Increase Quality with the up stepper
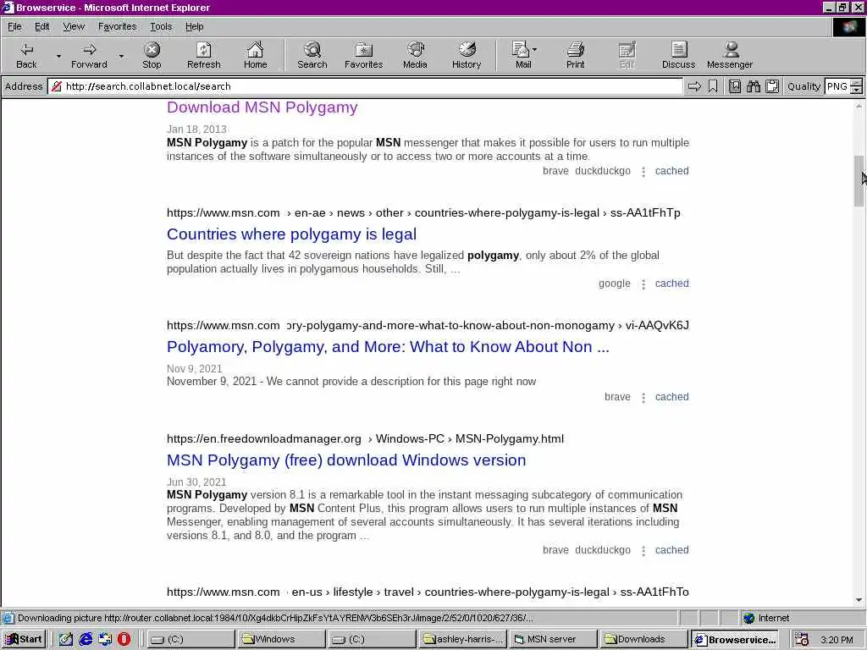The height and width of the screenshot is (650, 867). pos(856,83)
